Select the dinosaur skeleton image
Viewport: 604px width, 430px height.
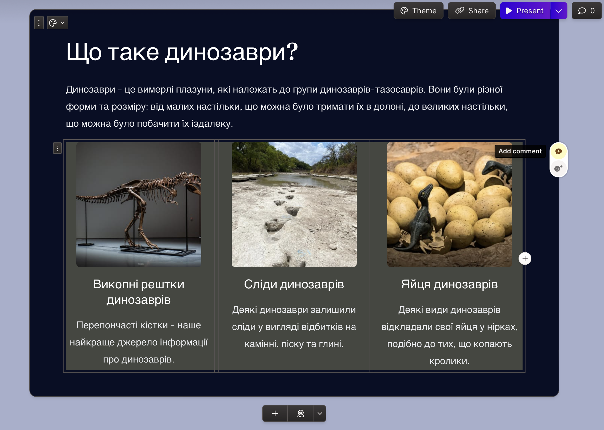(x=139, y=205)
